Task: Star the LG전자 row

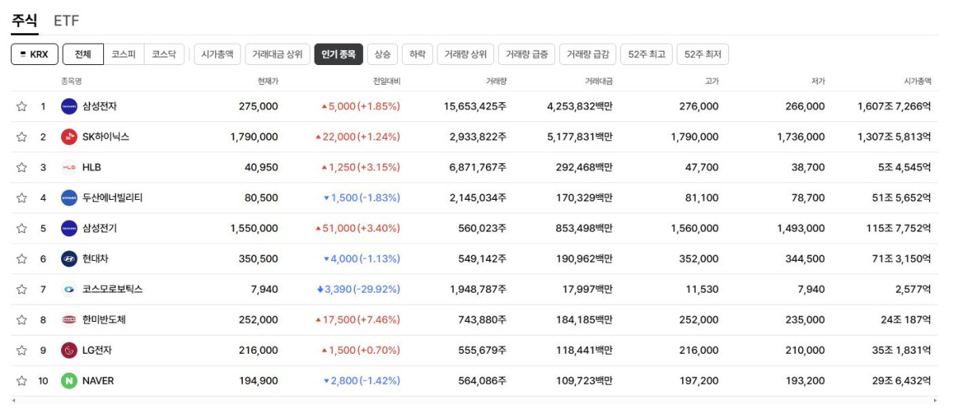Action: 21,351
